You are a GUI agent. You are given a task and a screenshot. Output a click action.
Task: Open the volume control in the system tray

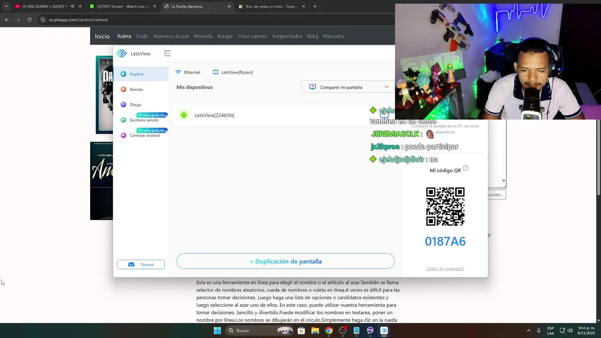click(x=570, y=330)
